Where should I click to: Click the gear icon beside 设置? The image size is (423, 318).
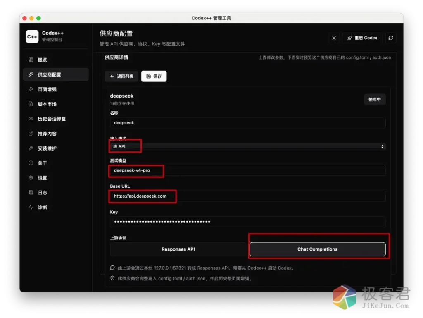coord(31,178)
